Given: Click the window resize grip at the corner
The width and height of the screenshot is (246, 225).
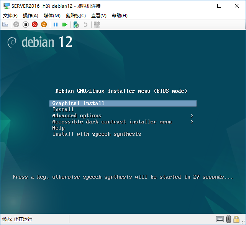Looking at the screenshot, I should [243, 222].
